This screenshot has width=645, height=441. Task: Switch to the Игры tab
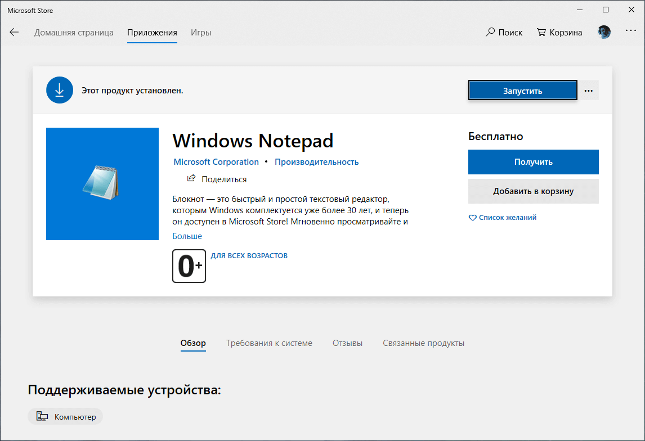(x=200, y=32)
